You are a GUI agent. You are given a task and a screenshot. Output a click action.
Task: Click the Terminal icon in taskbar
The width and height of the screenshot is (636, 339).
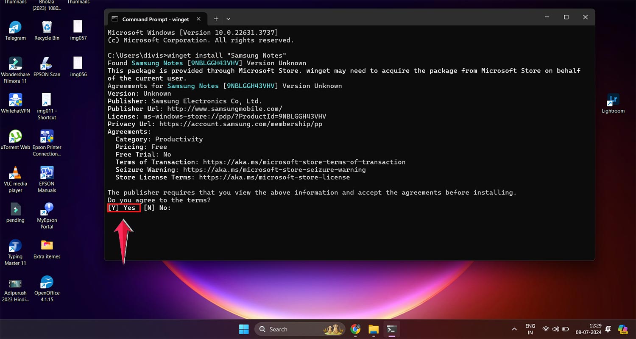click(391, 329)
